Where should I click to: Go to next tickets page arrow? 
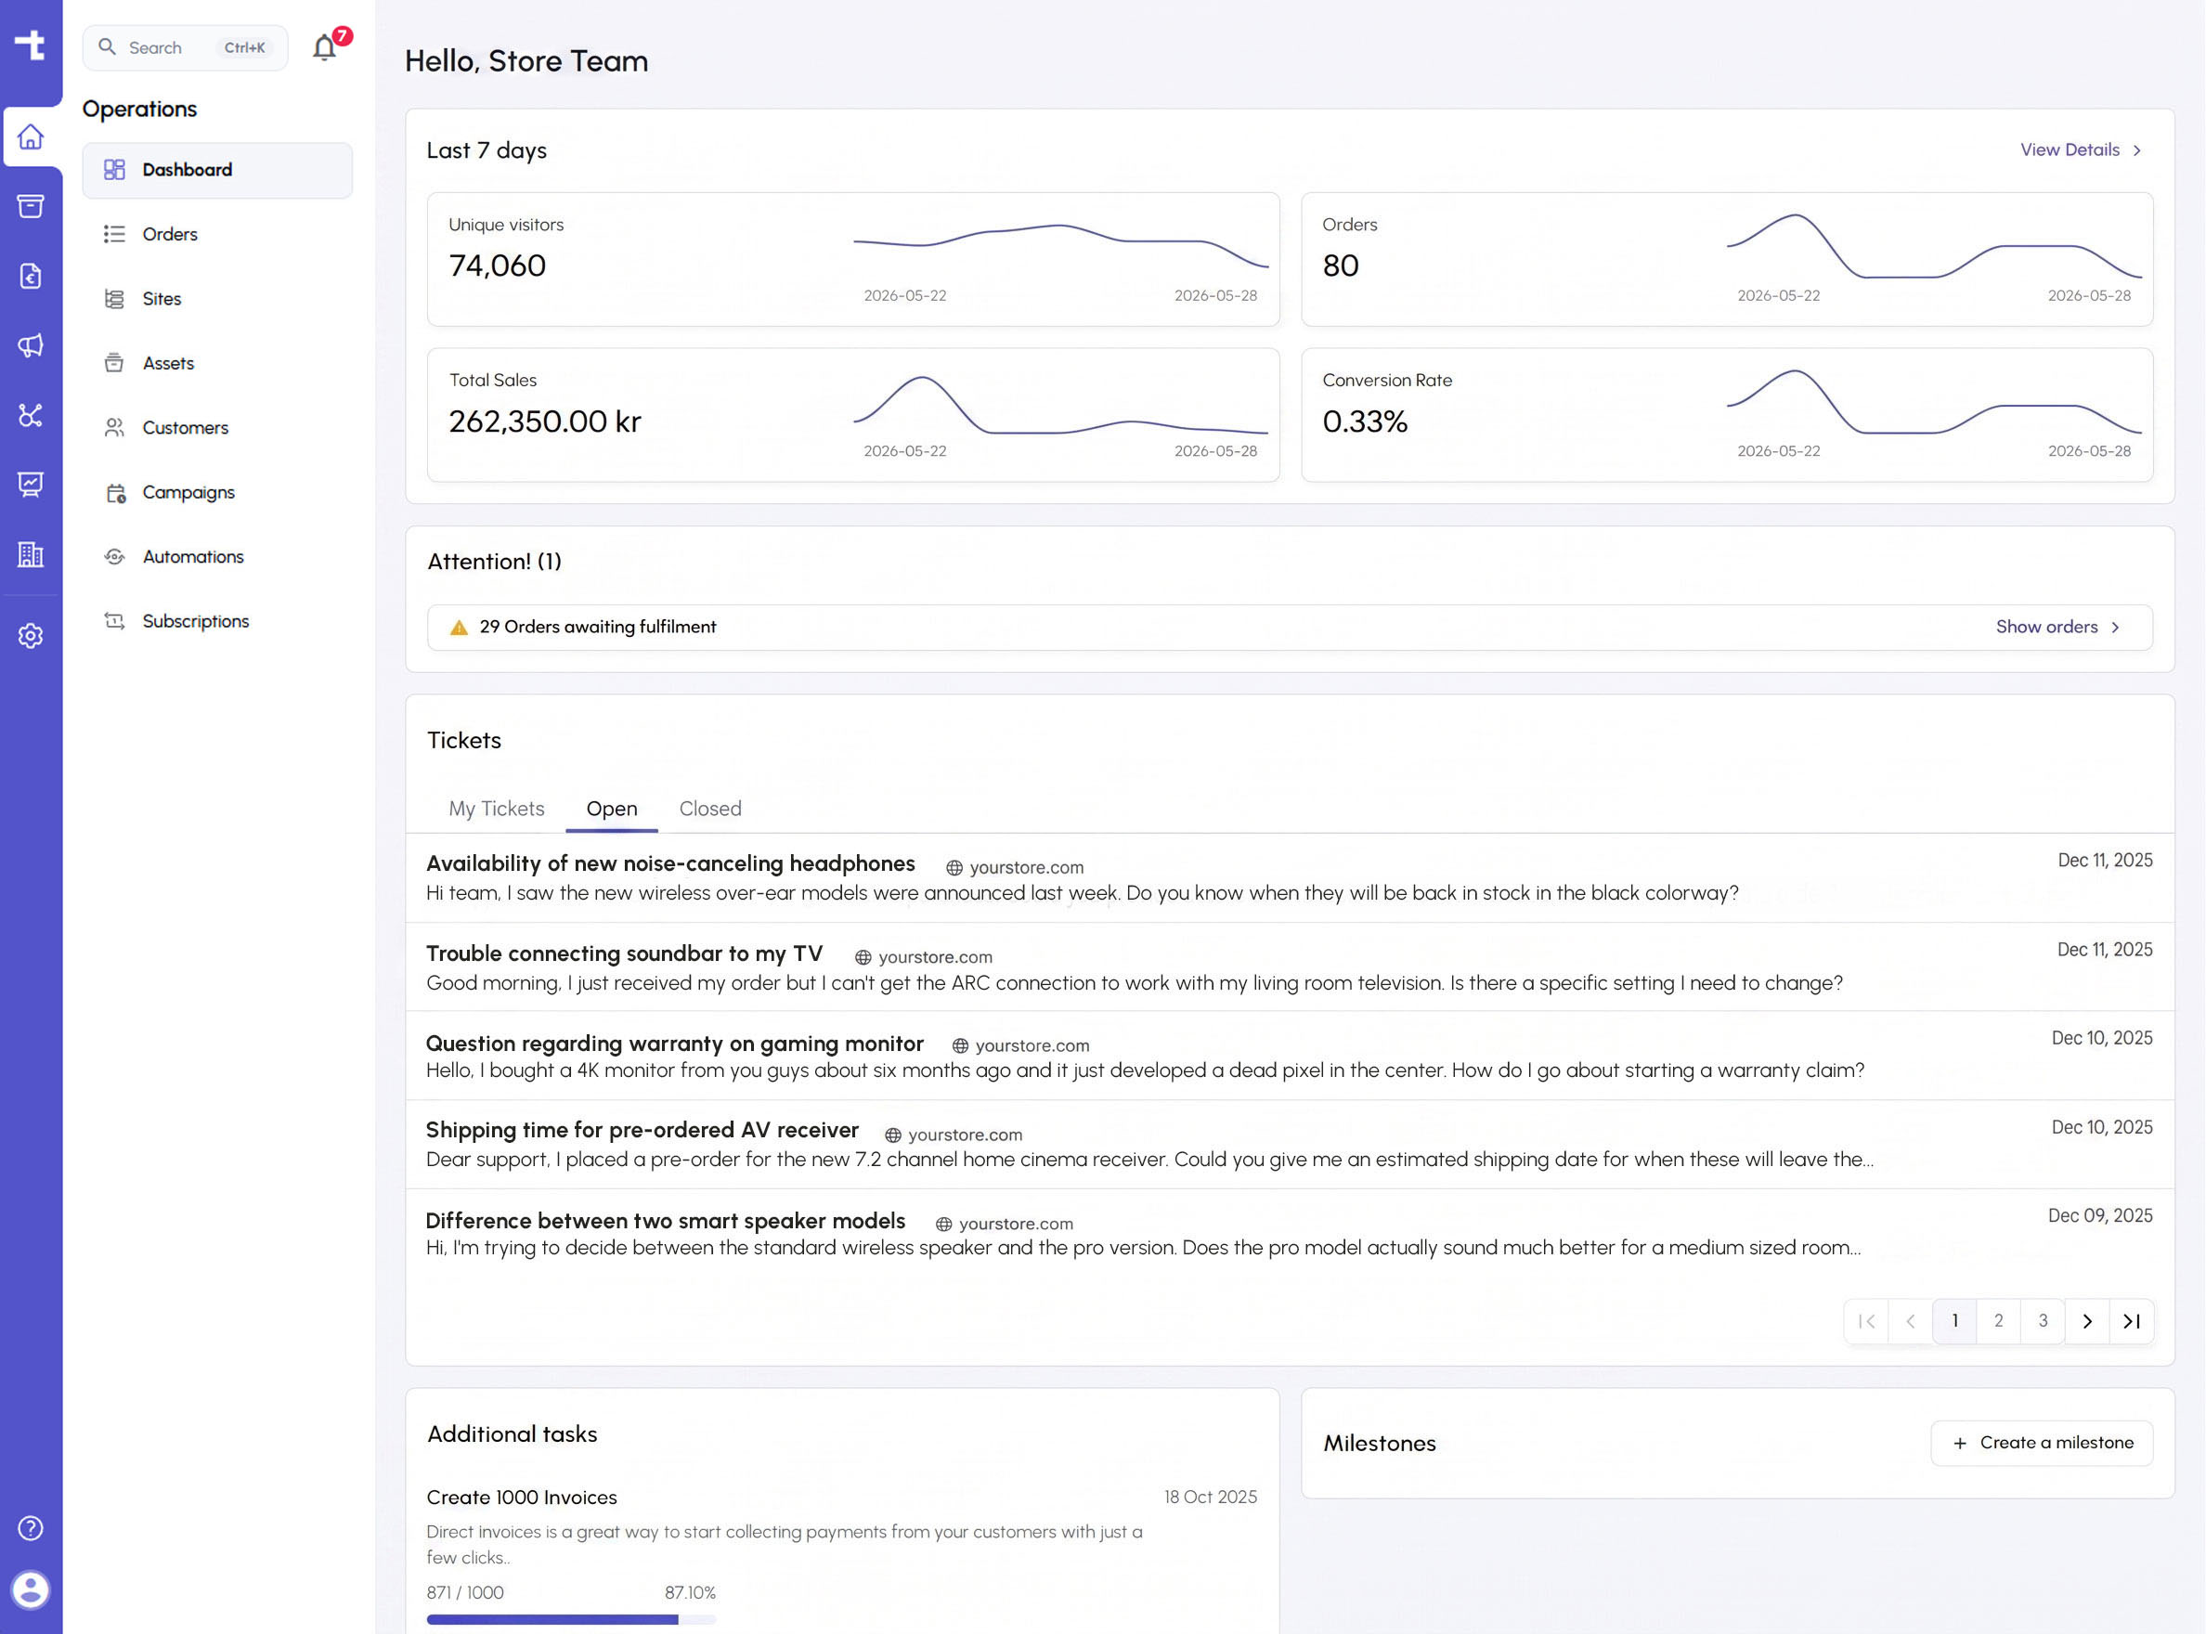(2087, 1321)
